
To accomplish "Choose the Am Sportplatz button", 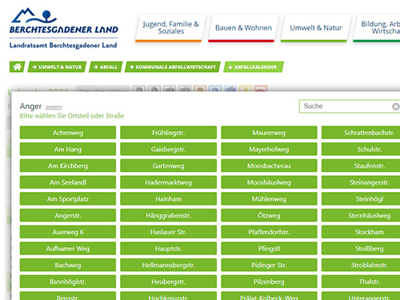I will (x=68, y=198).
